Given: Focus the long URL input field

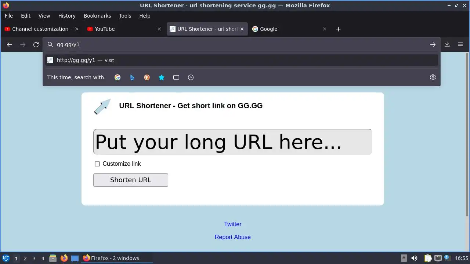Looking at the screenshot, I should [232, 142].
